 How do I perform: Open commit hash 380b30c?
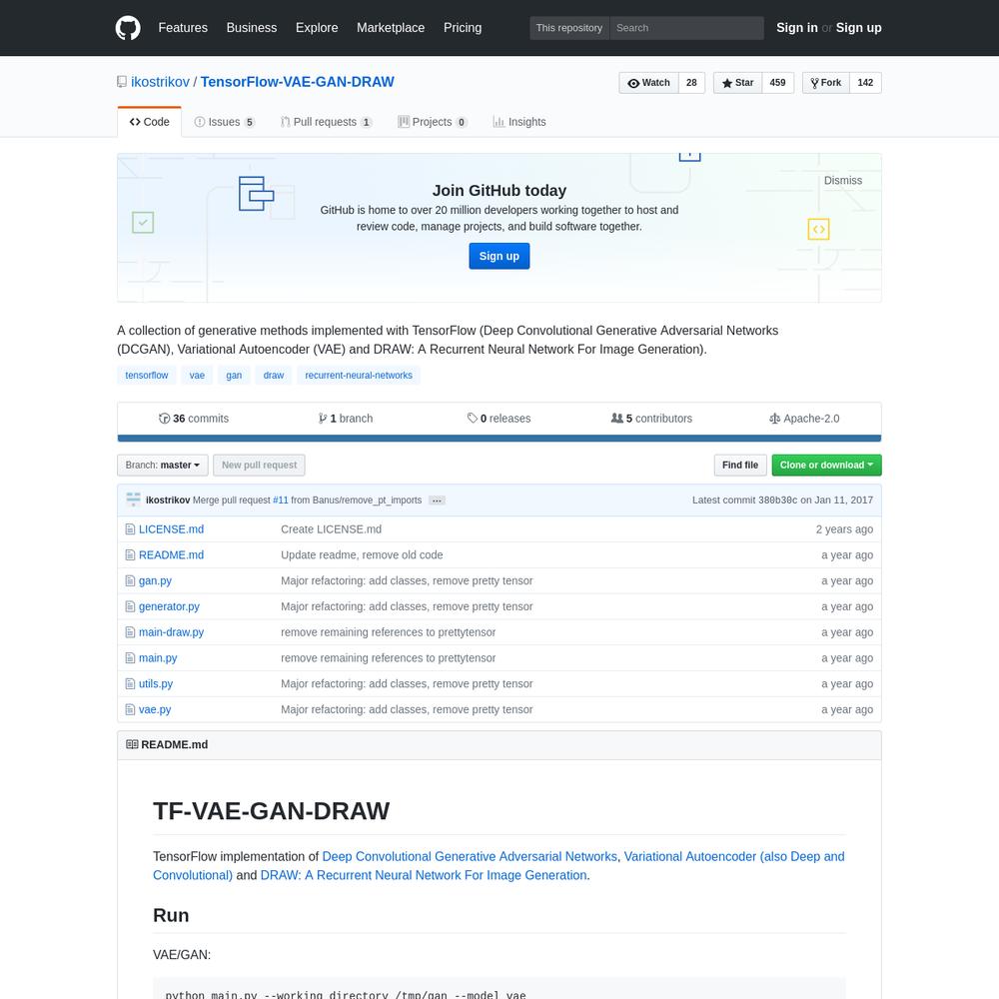[x=777, y=500]
